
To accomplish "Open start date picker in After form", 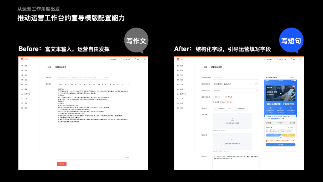I will tap(220, 108).
